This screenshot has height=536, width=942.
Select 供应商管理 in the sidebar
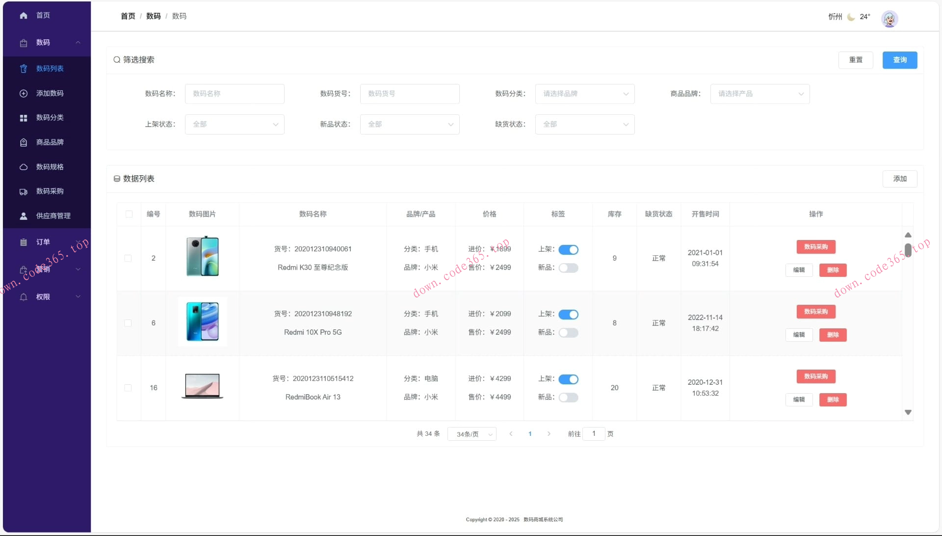coord(53,215)
